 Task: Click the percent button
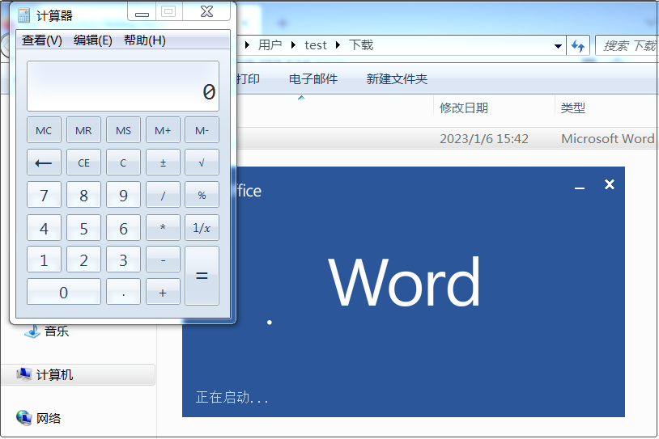[202, 195]
